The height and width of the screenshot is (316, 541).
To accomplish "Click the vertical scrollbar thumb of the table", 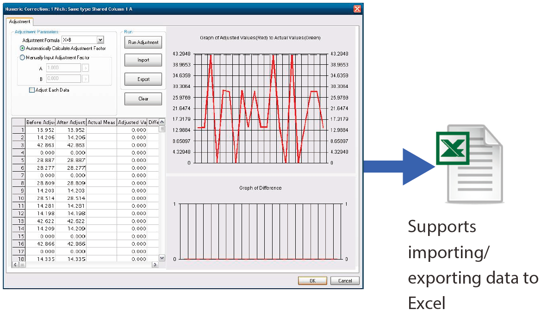I will pyautogui.click(x=162, y=129).
